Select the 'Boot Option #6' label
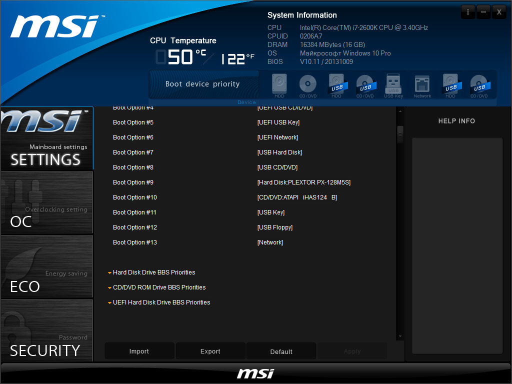The width and height of the screenshot is (512, 384). (133, 137)
